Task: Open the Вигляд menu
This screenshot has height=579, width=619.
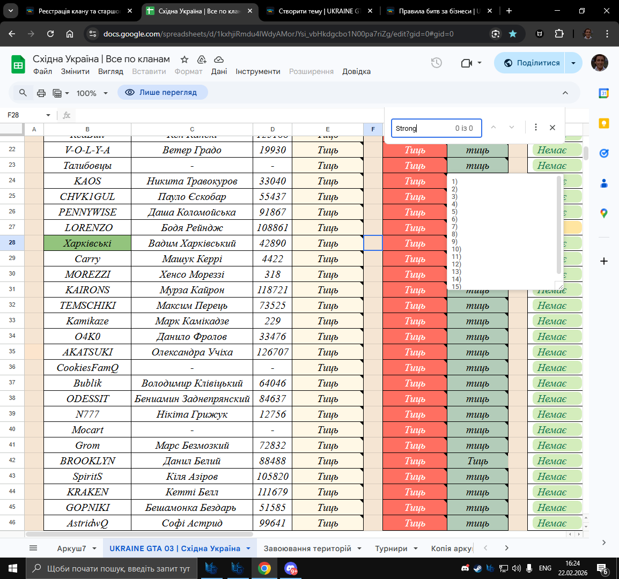Action: (110, 71)
